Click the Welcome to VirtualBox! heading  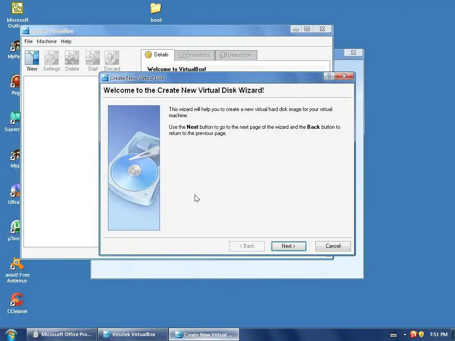click(176, 69)
